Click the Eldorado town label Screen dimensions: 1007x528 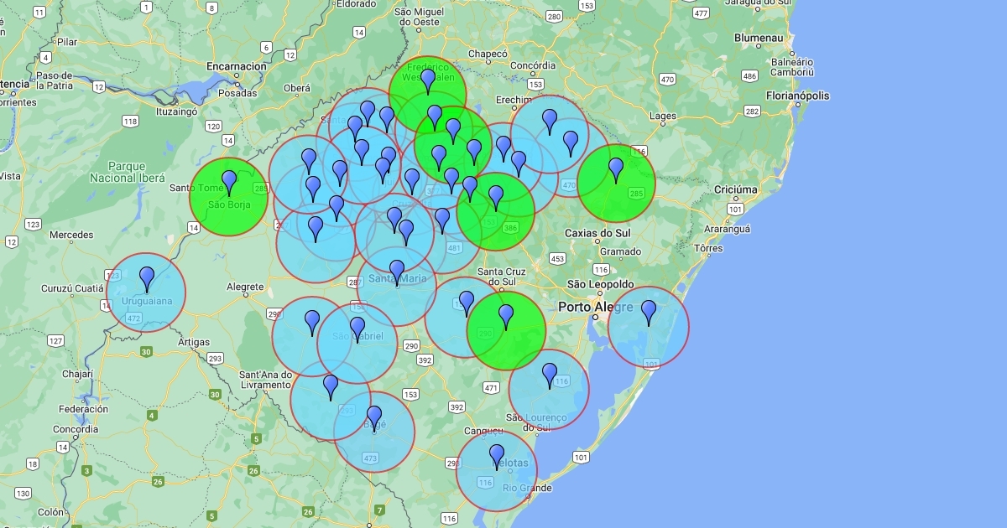[x=357, y=4]
